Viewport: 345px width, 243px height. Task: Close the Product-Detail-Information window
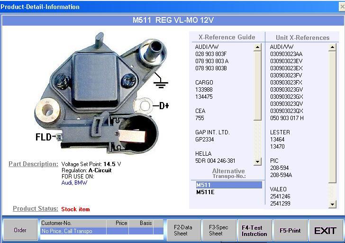tap(342, 7)
